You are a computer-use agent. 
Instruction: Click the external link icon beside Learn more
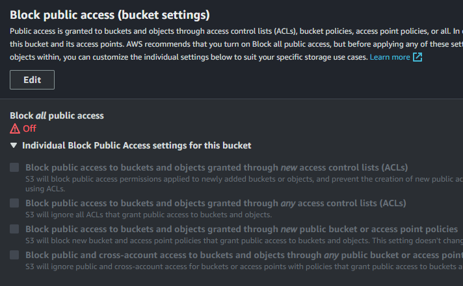[417, 57]
